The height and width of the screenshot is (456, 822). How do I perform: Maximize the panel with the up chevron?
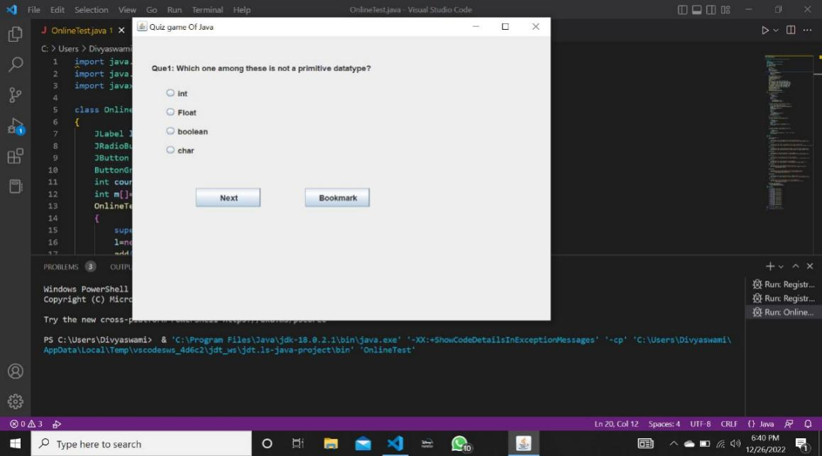click(795, 267)
